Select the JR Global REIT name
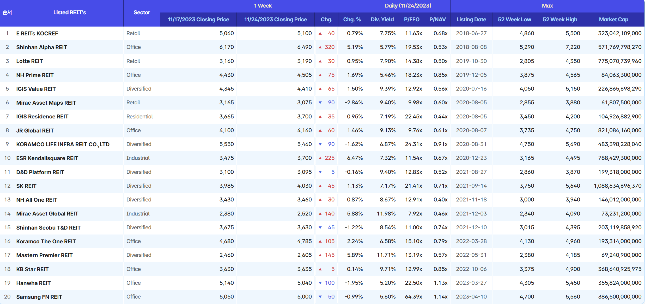The height and width of the screenshot is (304, 645). click(x=35, y=131)
